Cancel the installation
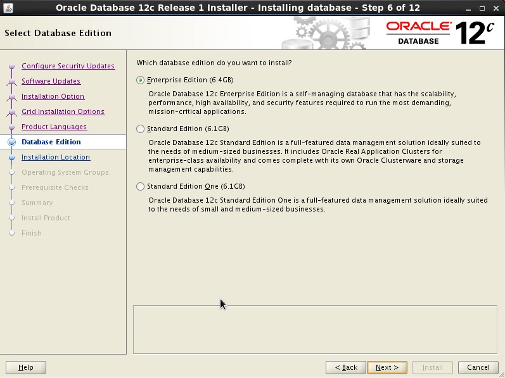 pyautogui.click(x=478, y=367)
